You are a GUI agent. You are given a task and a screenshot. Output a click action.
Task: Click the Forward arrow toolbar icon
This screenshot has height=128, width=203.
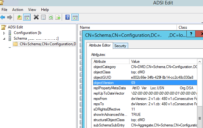click(10, 17)
